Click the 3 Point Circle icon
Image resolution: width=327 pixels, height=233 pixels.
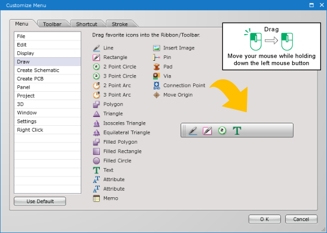pyautogui.click(x=96, y=76)
